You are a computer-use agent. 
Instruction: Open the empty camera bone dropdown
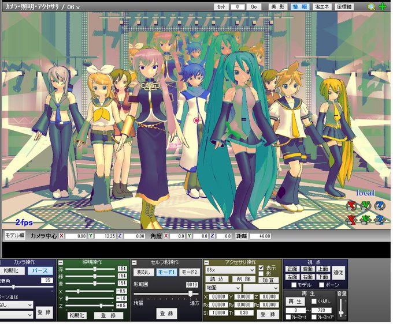coord(16,315)
